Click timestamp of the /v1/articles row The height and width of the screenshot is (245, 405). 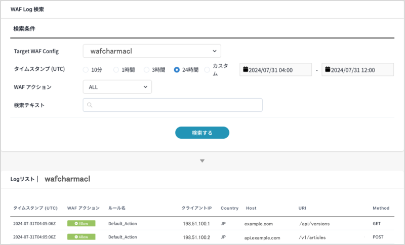[34, 237]
